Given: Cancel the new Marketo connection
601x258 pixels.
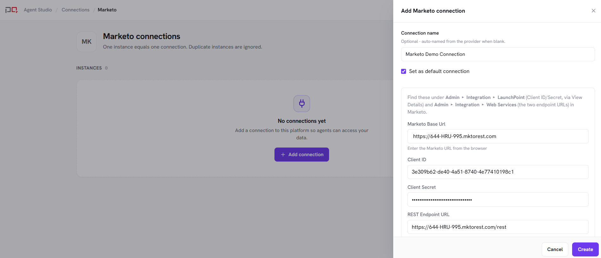Looking at the screenshot, I should [x=555, y=249].
